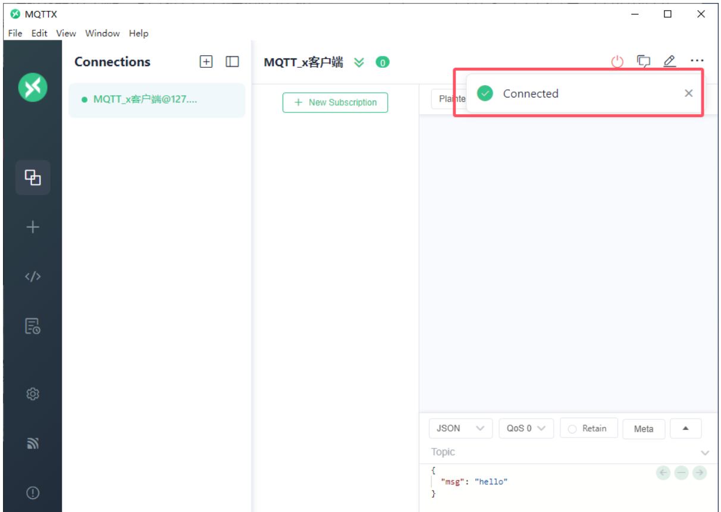Add a new connection via the plus box icon
This screenshot has height=512, width=721.
pos(206,62)
